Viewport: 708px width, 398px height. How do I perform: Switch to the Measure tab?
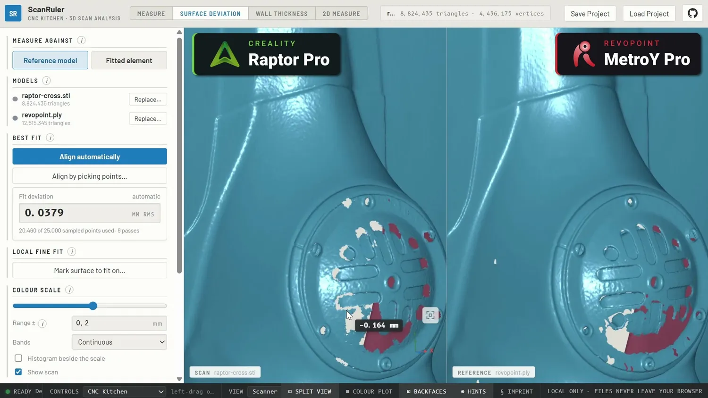click(151, 14)
